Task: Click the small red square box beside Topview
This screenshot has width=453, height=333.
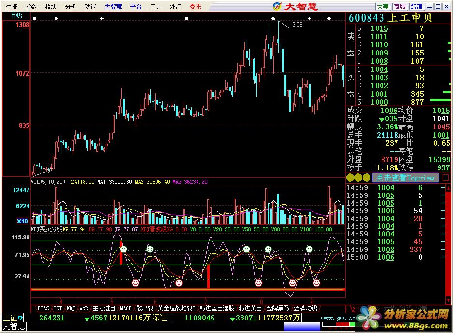Action: (446, 177)
